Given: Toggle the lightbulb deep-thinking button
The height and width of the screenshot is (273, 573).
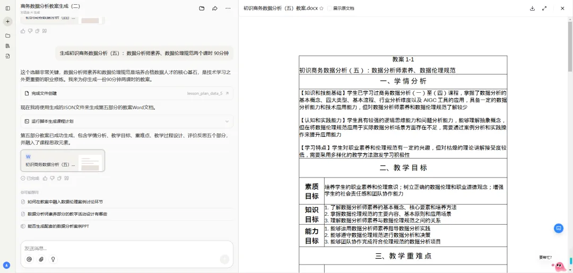Looking at the screenshot, I should click(x=54, y=260).
